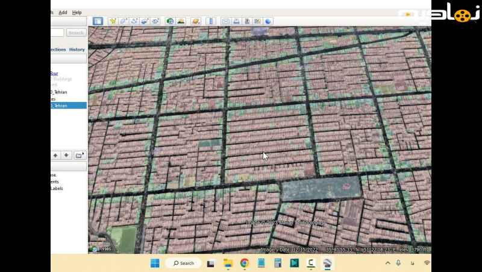The image size is (482, 272).
Task: Move the selected place down with arrow
Action: tap(66, 155)
